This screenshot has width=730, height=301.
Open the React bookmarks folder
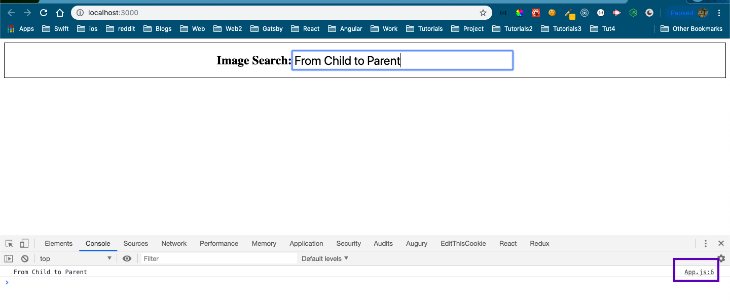pyautogui.click(x=306, y=29)
